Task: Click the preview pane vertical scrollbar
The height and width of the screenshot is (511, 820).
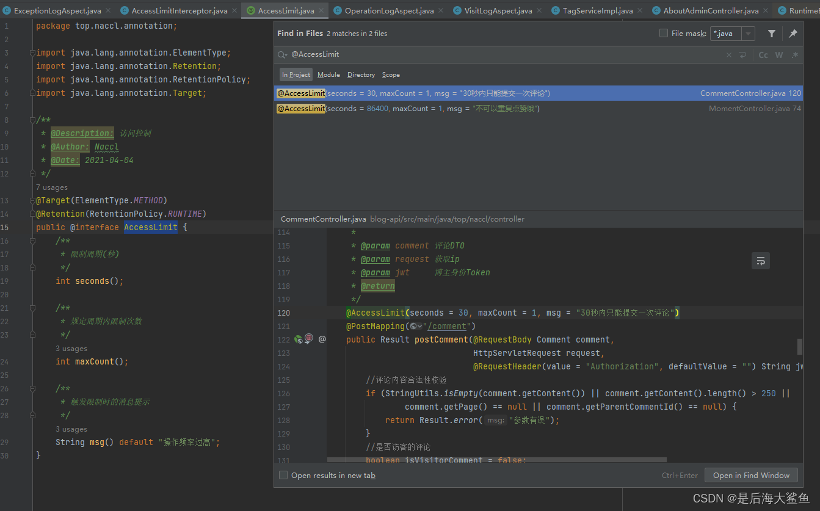Action: point(800,346)
